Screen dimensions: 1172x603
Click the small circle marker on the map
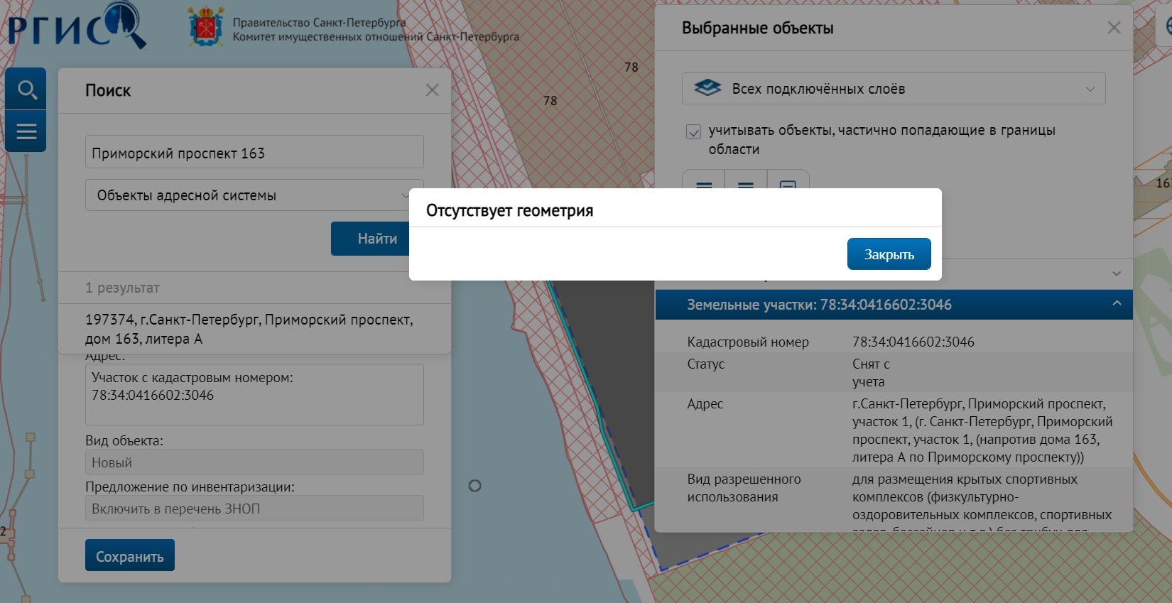[475, 486]
